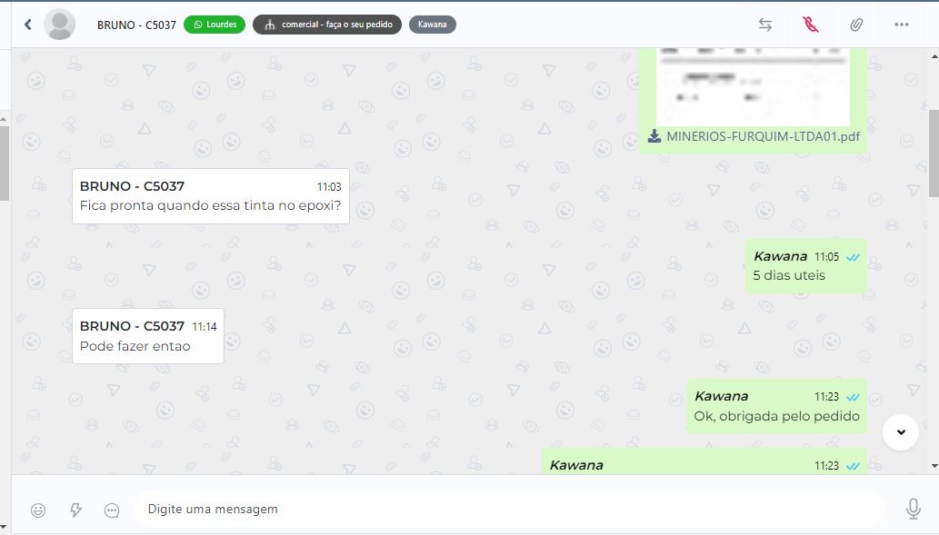
Task: Go back using the left chevron arrow
Action: tap(27, 25)
